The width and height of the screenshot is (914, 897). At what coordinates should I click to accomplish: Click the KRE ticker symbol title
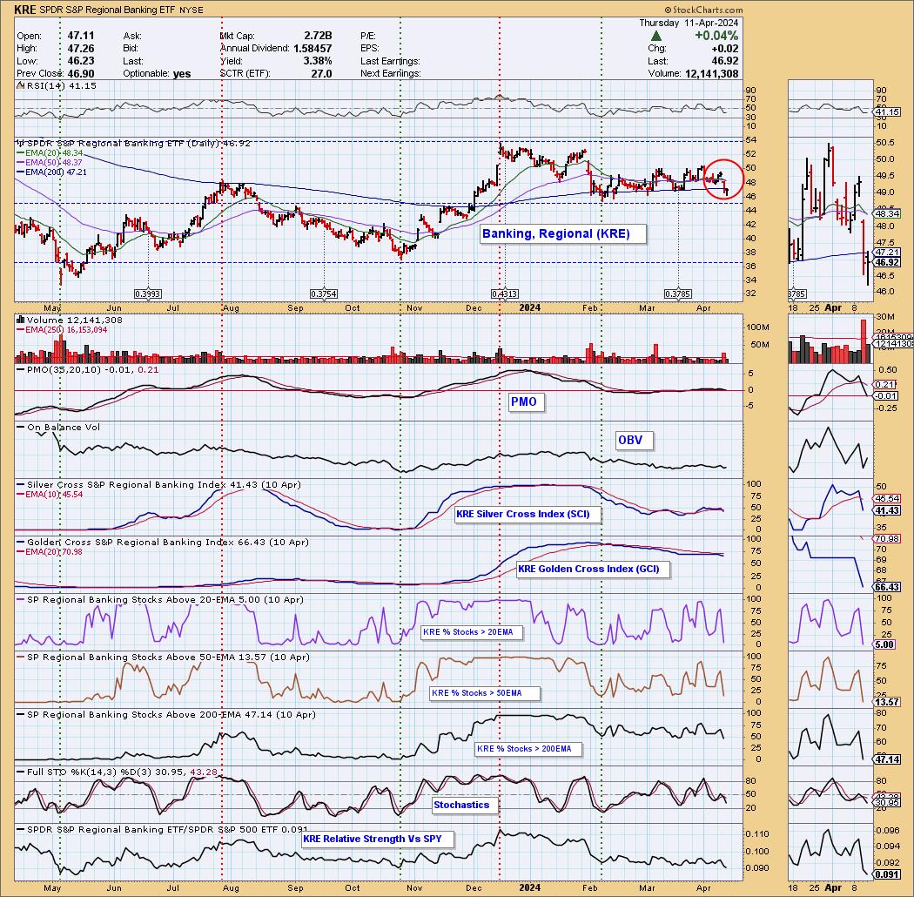coord(25,10)
